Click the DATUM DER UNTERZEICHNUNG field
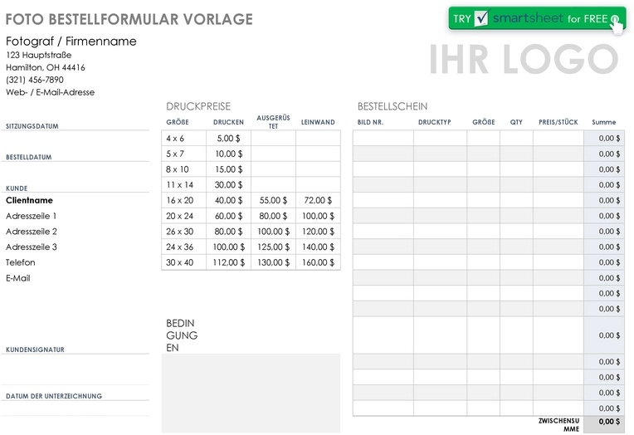This screenshot has width=634, height=435. point(76,408)
